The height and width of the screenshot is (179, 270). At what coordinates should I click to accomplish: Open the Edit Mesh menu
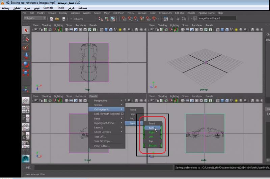coord(118,13)
